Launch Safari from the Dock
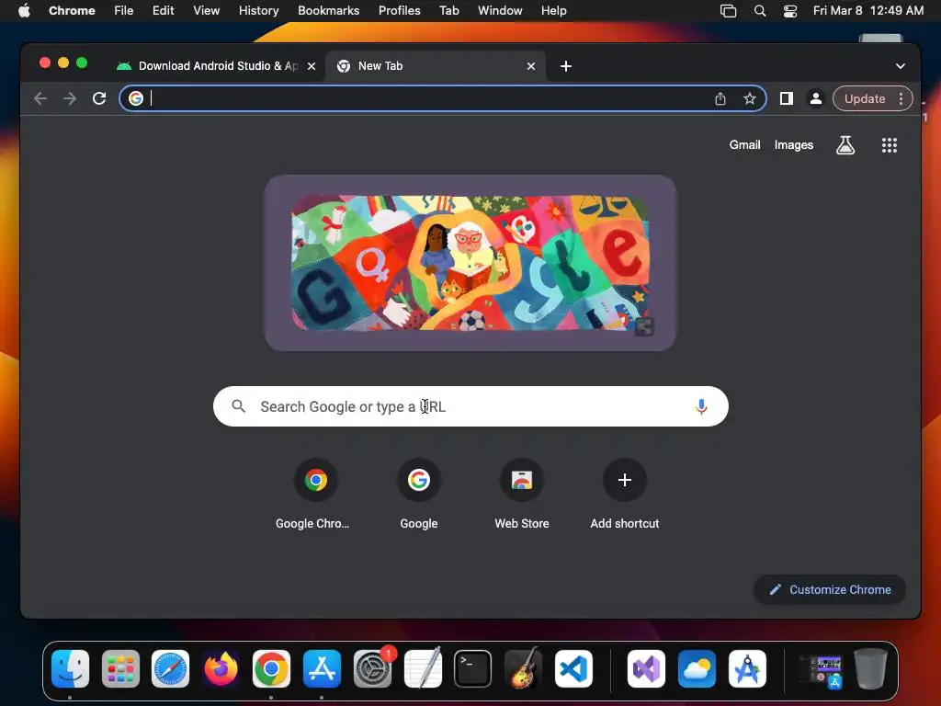Image resolution: width=941 pixels, height=706 pixels. click(x=170, y=668)
